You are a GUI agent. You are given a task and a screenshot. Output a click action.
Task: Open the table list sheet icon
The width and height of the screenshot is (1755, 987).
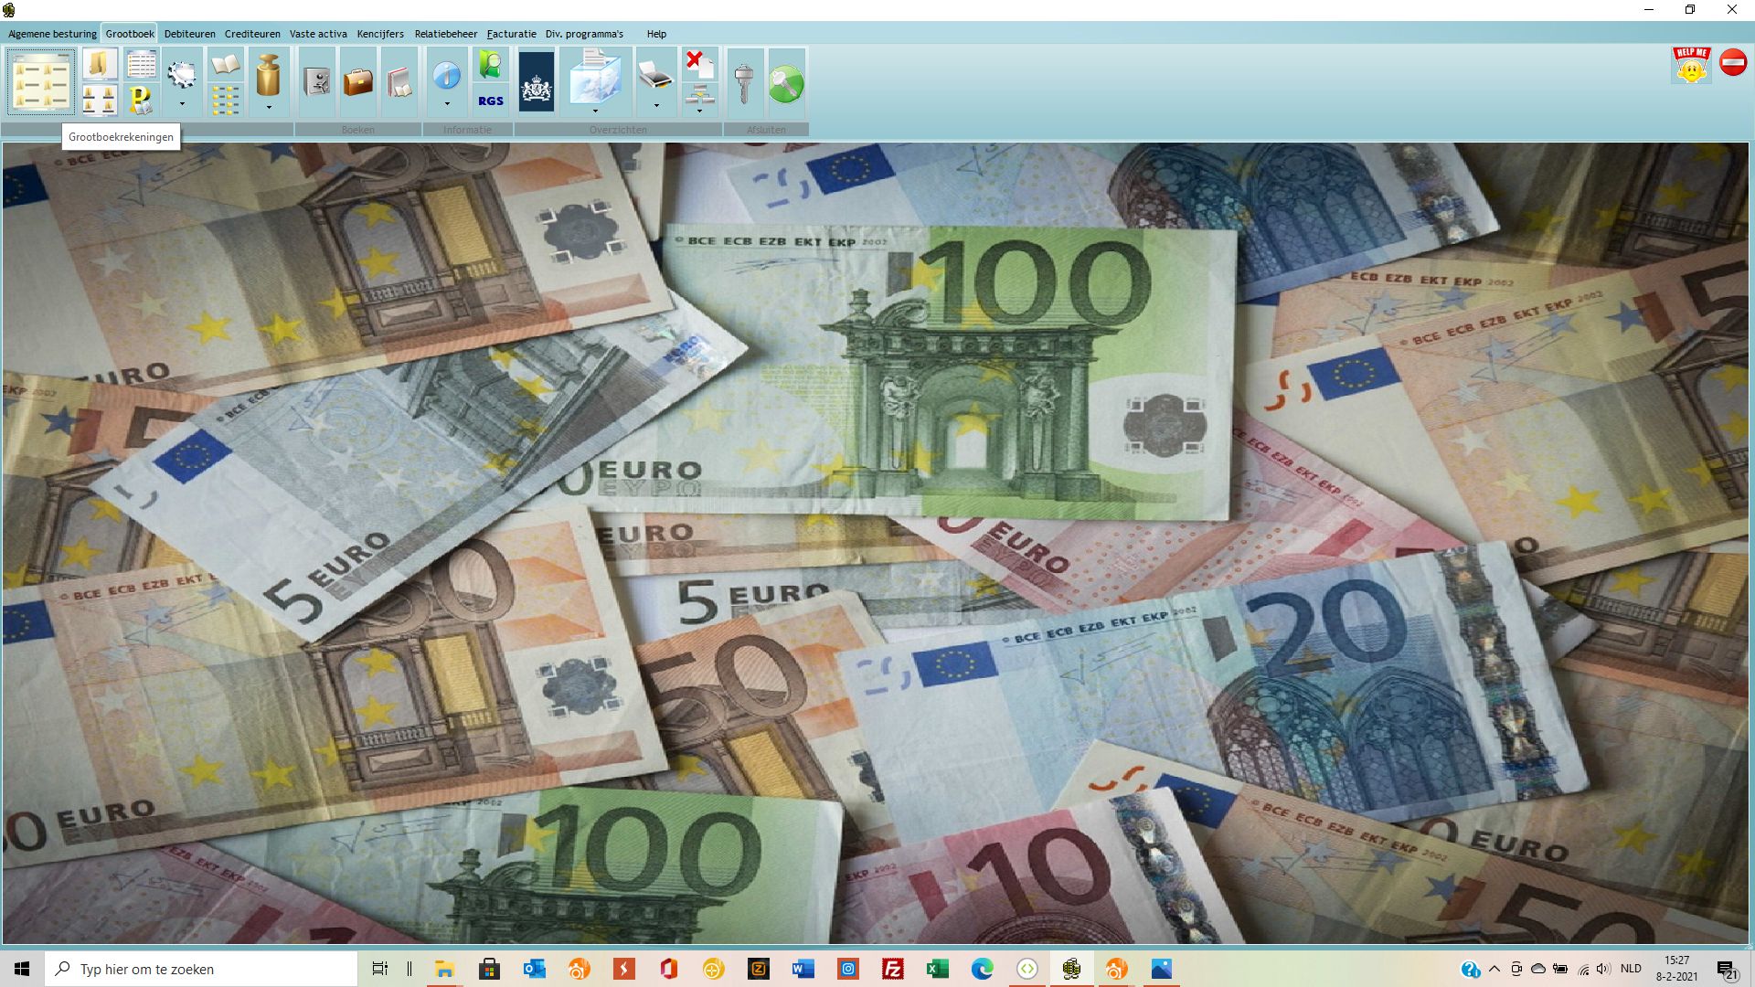[x=141, y=65]
